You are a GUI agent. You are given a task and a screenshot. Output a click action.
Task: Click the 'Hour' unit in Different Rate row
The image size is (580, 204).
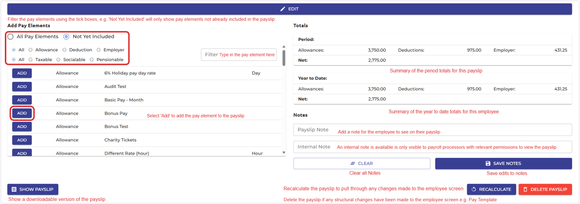coord(257,153)
